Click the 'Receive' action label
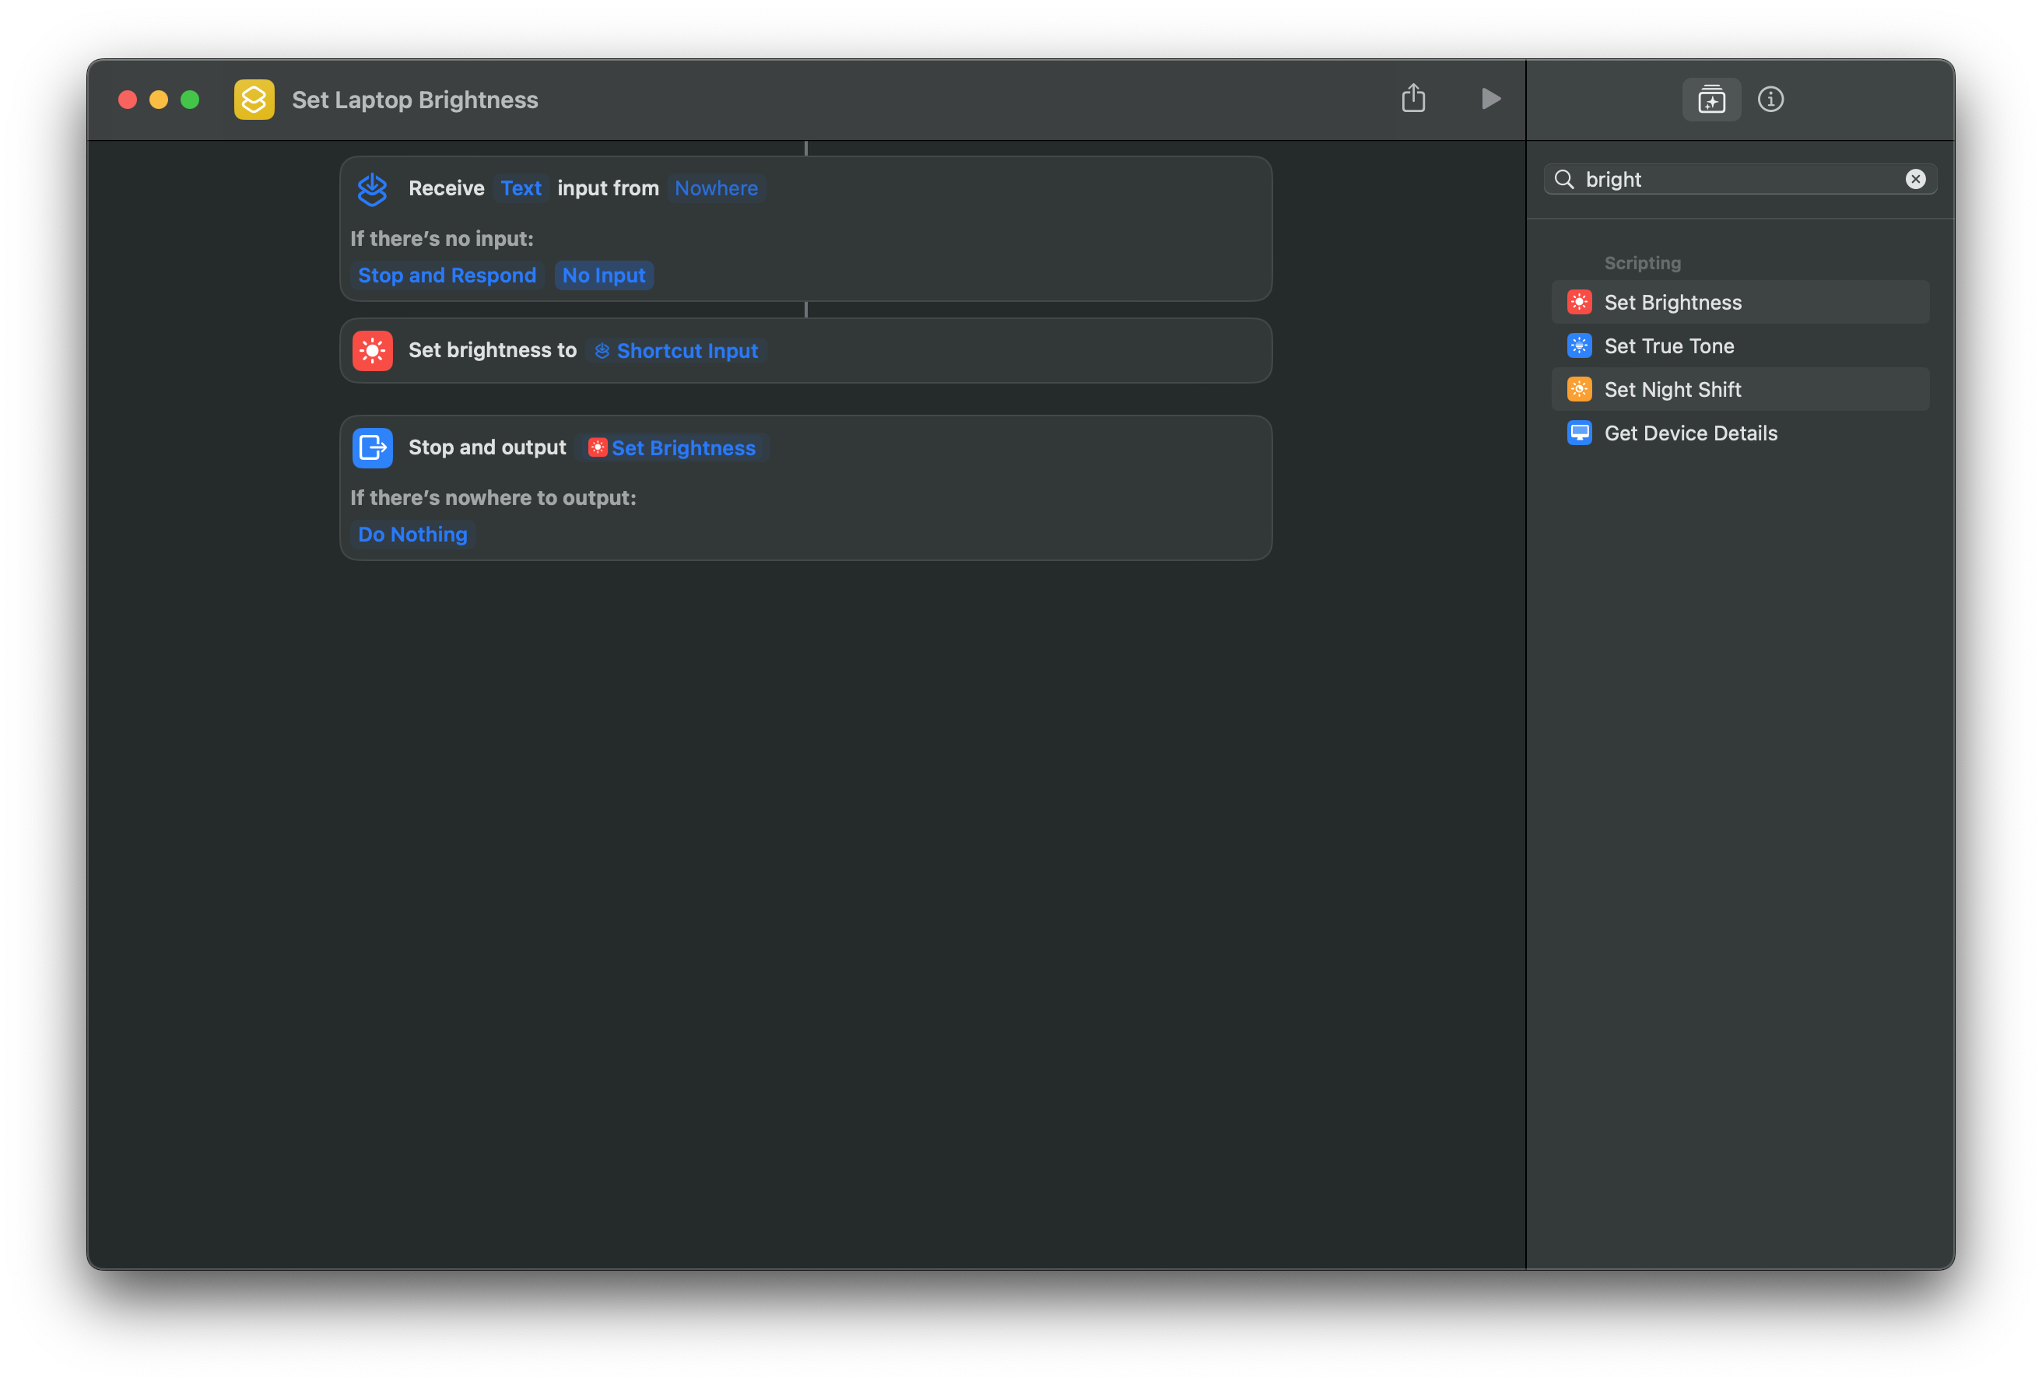Screen dimensions: 2042x1385 (x=447, y=188)
